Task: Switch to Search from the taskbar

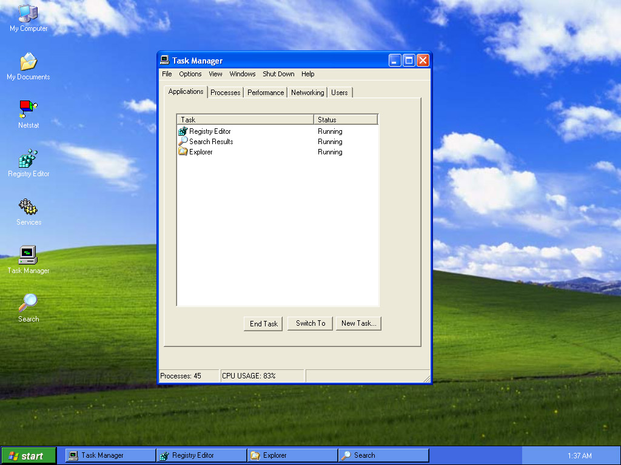Action: tap(383, 455)
